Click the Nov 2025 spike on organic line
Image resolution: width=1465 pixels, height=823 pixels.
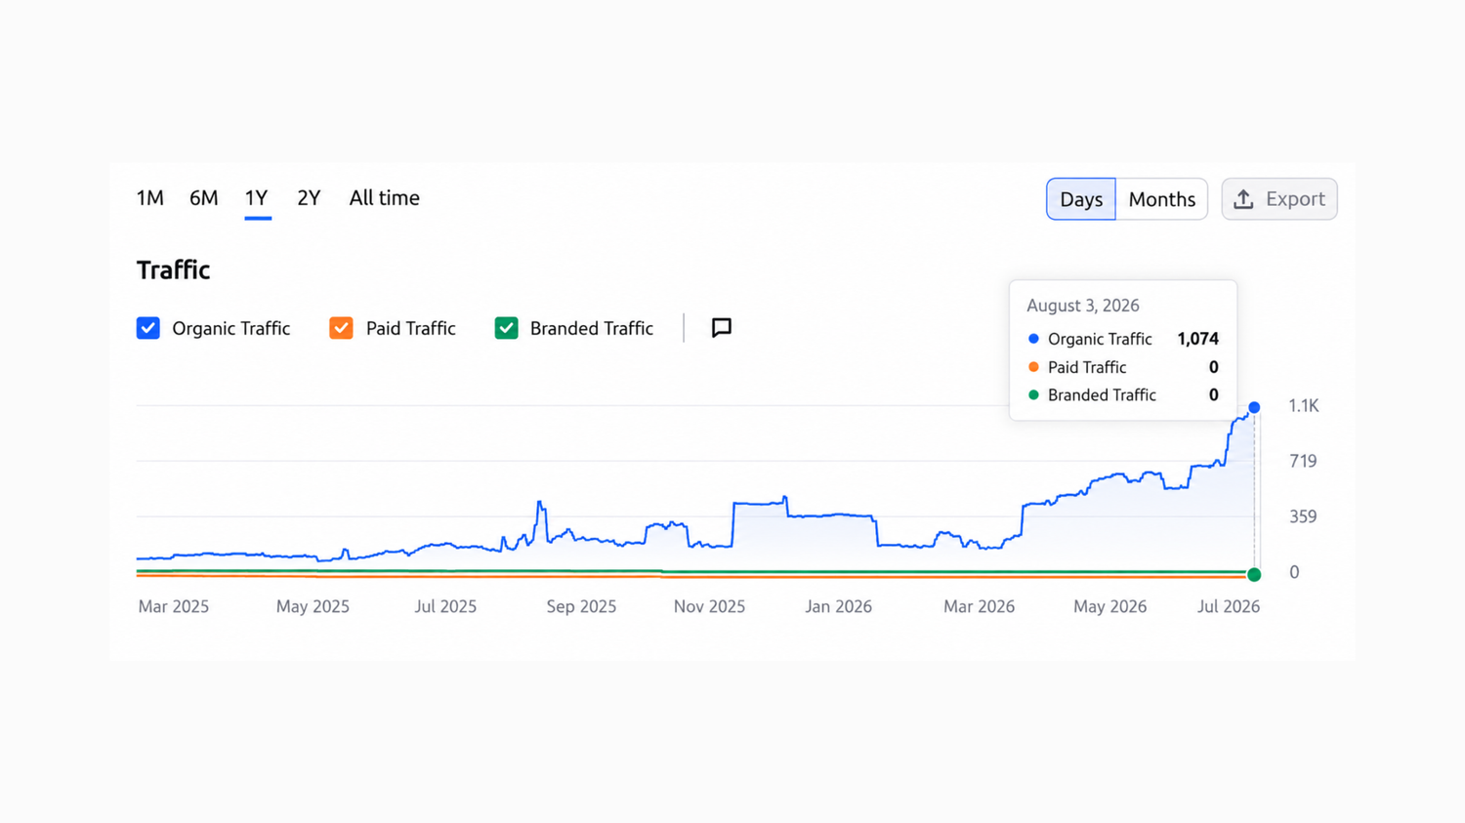click(785, 500)
